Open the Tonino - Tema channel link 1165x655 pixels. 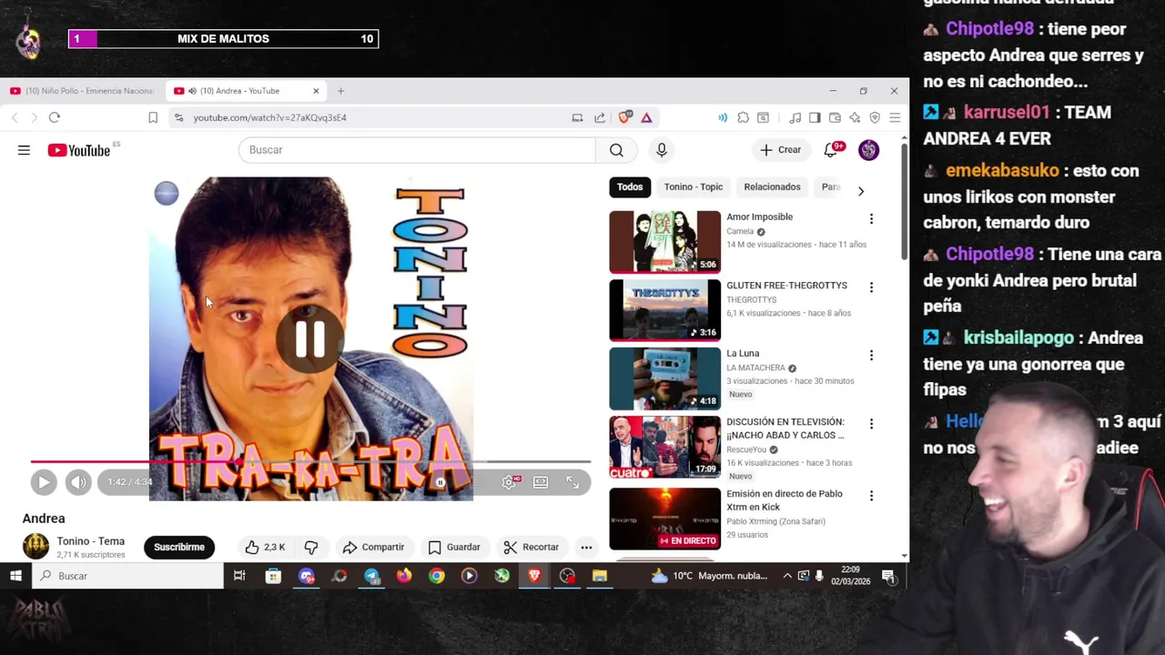(x=91, y=541)
